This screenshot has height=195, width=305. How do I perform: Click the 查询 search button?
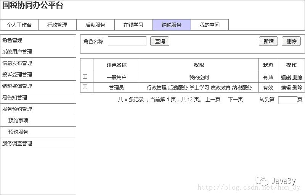pos(160,41)
